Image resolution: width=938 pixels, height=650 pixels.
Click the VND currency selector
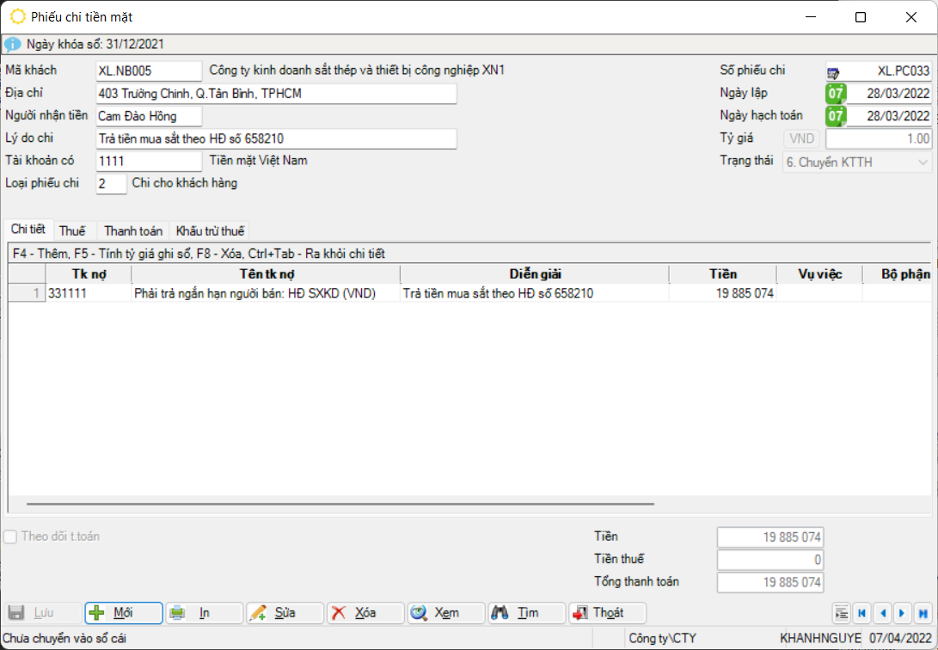pos(801,138)
